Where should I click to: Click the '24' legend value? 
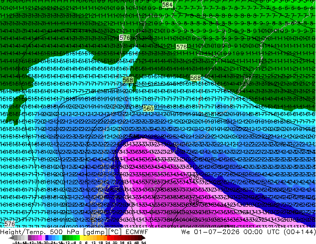(108, 243)
